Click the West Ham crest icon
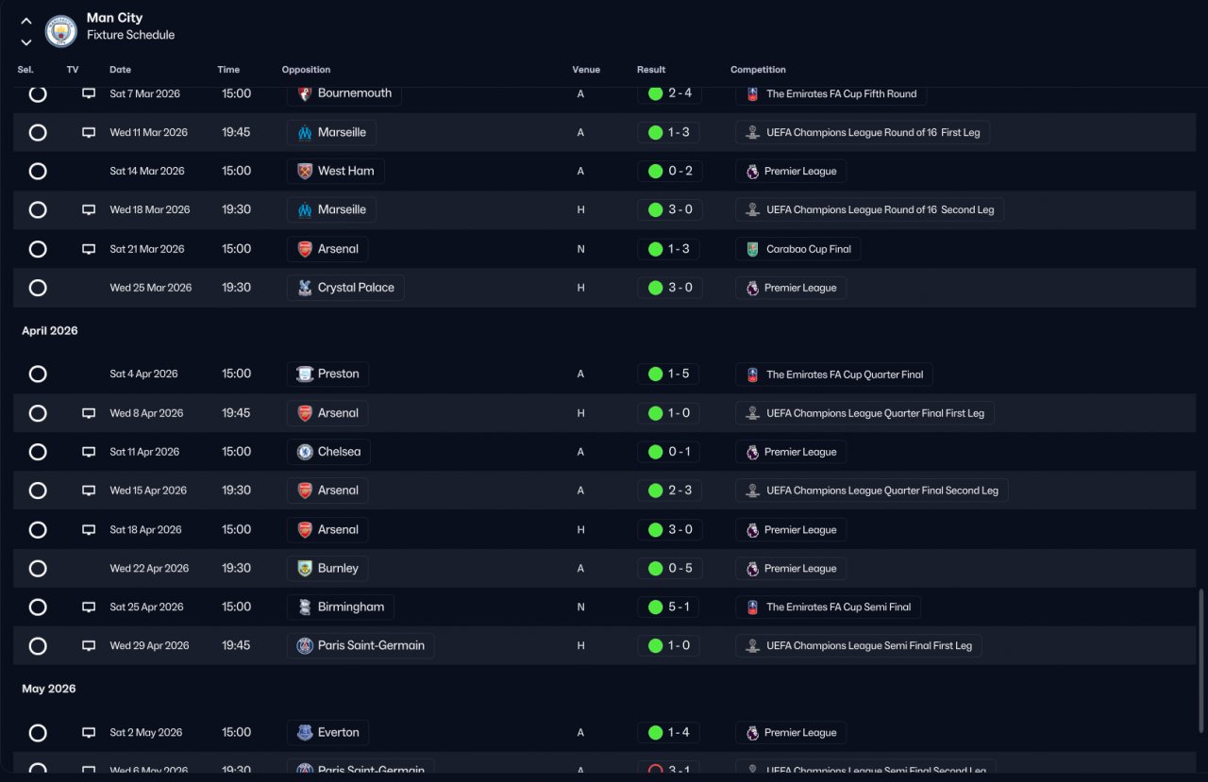This screenshot has height=782, width=1208. 305,171
